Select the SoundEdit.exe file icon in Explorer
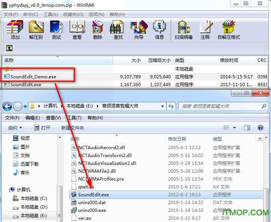271x222 pixels. tap(74, 194)
